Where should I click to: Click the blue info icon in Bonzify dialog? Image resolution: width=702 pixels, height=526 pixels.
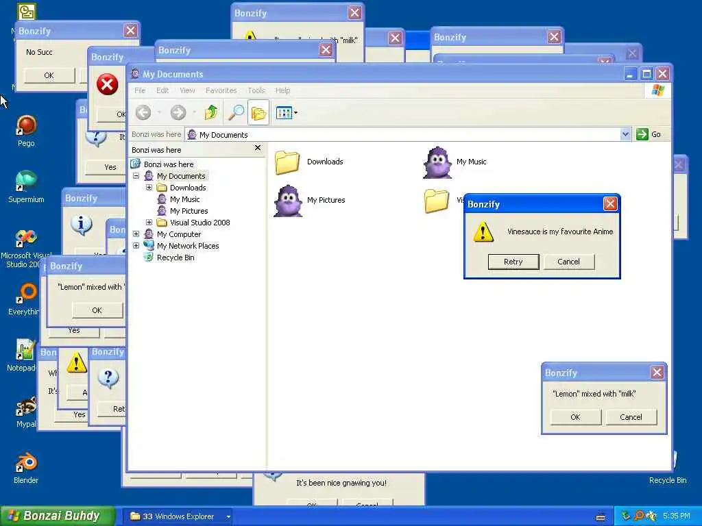point(82,224)
